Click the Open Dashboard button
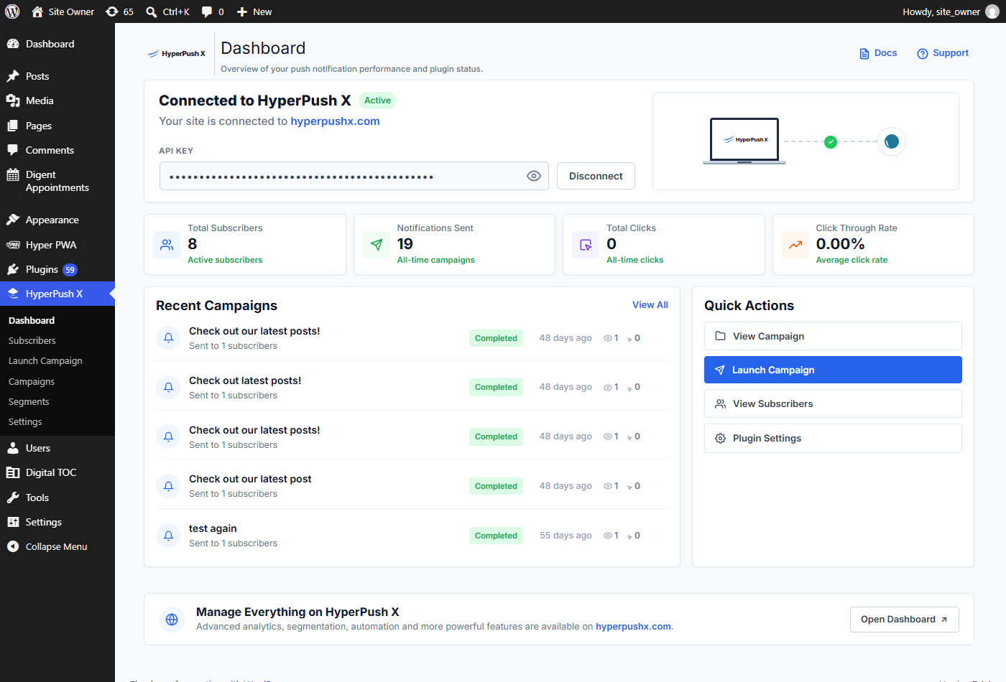 click(904, 620)
